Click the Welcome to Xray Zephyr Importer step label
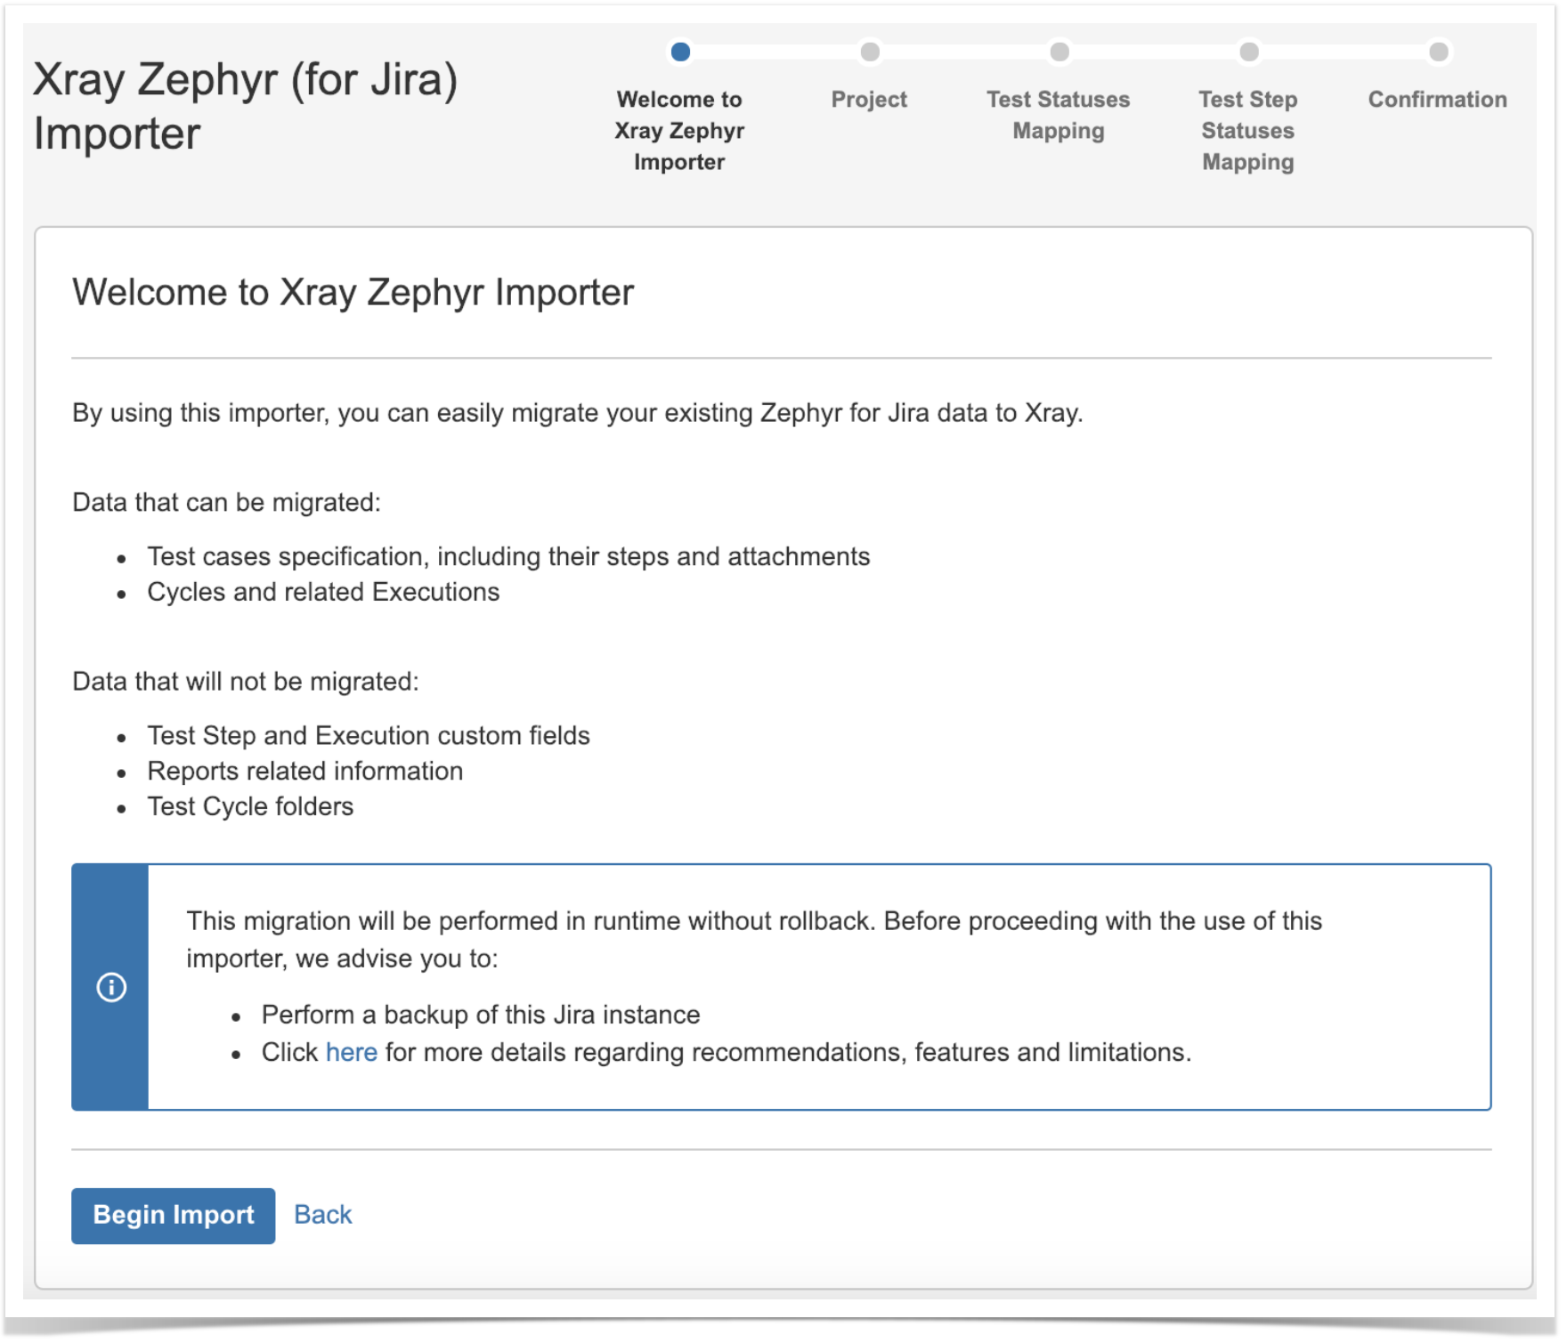The width and height of the screenshot is (1567, 1343). tap(679, 131)
